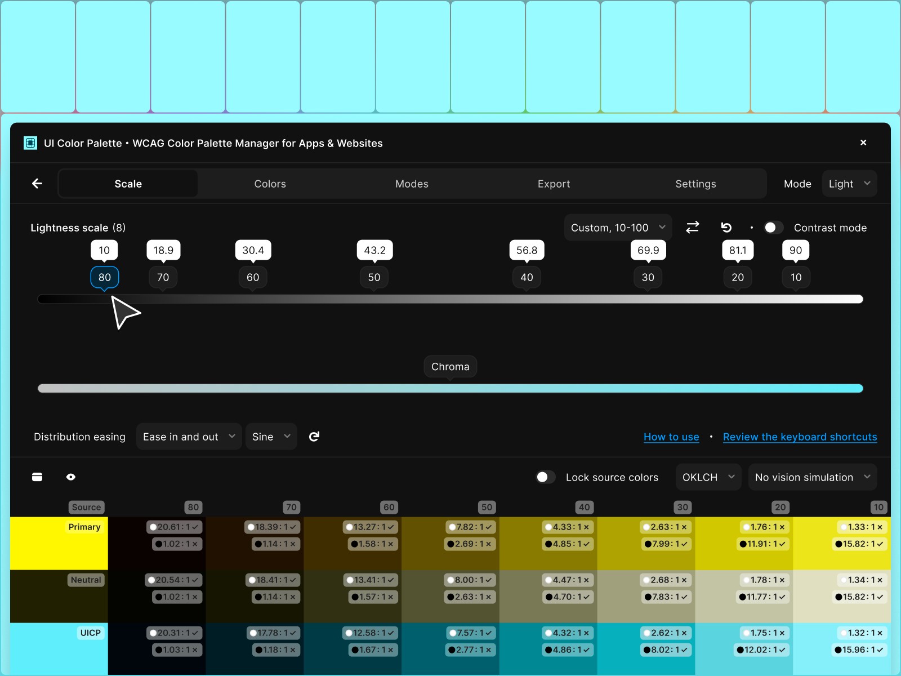This screenshot has width=901, height=676.
Task: Select the reverse scale order icon
Action: pos(693,228)
